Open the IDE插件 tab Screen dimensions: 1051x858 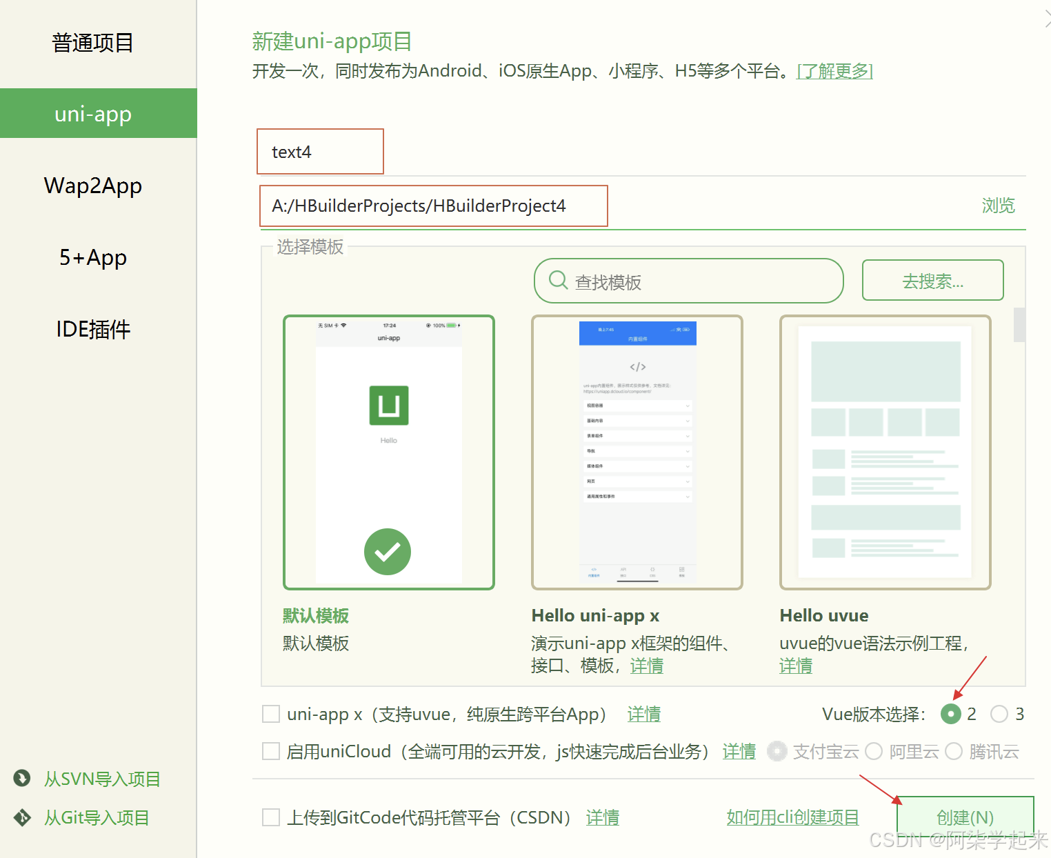[x=93, y=329]
